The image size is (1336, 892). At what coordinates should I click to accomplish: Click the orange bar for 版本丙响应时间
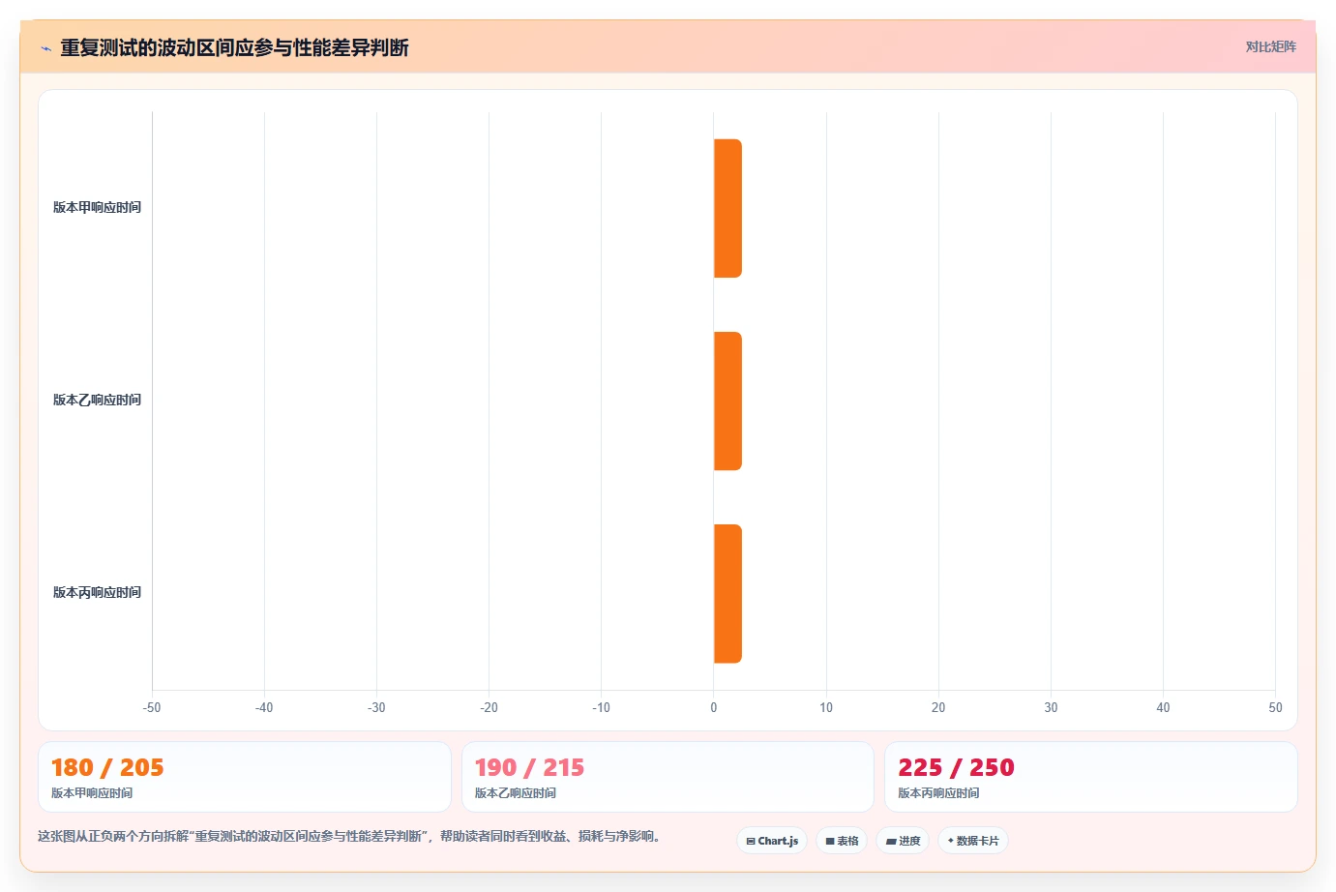pos(727,593)
